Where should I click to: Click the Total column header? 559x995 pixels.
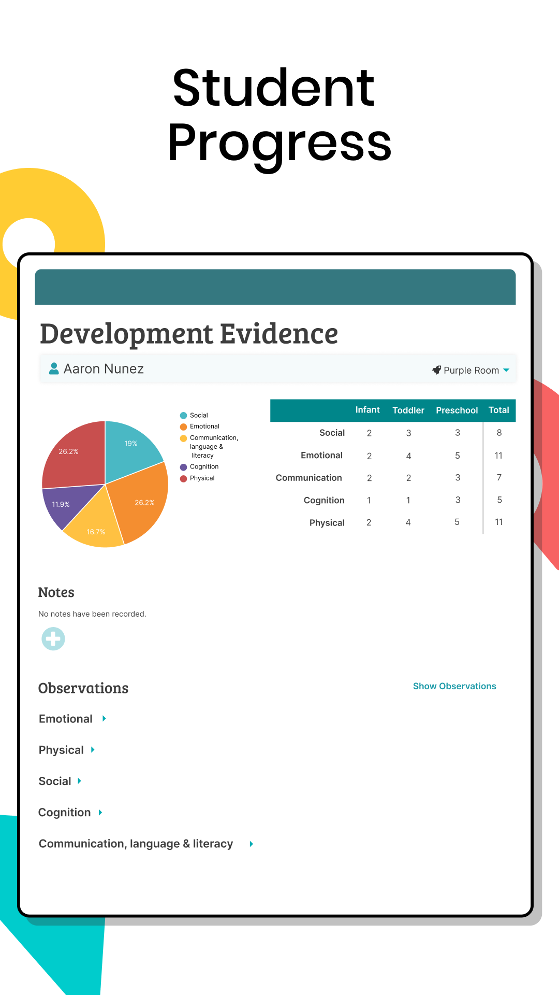click(499, 410)
